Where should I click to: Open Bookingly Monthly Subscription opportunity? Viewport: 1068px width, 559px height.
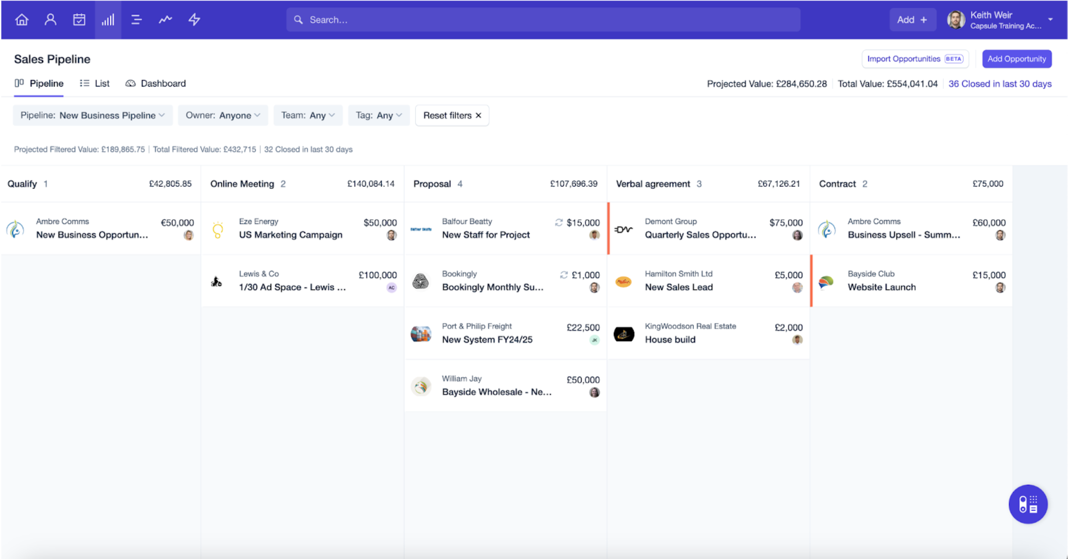[505, 281]
